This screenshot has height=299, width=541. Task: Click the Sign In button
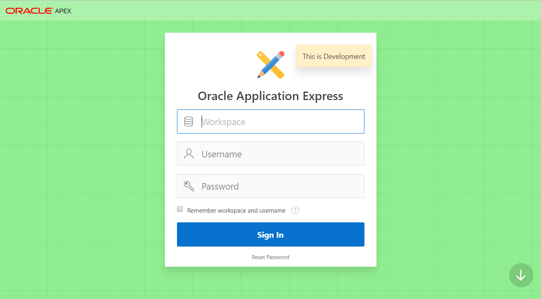[x=270, y=234]
